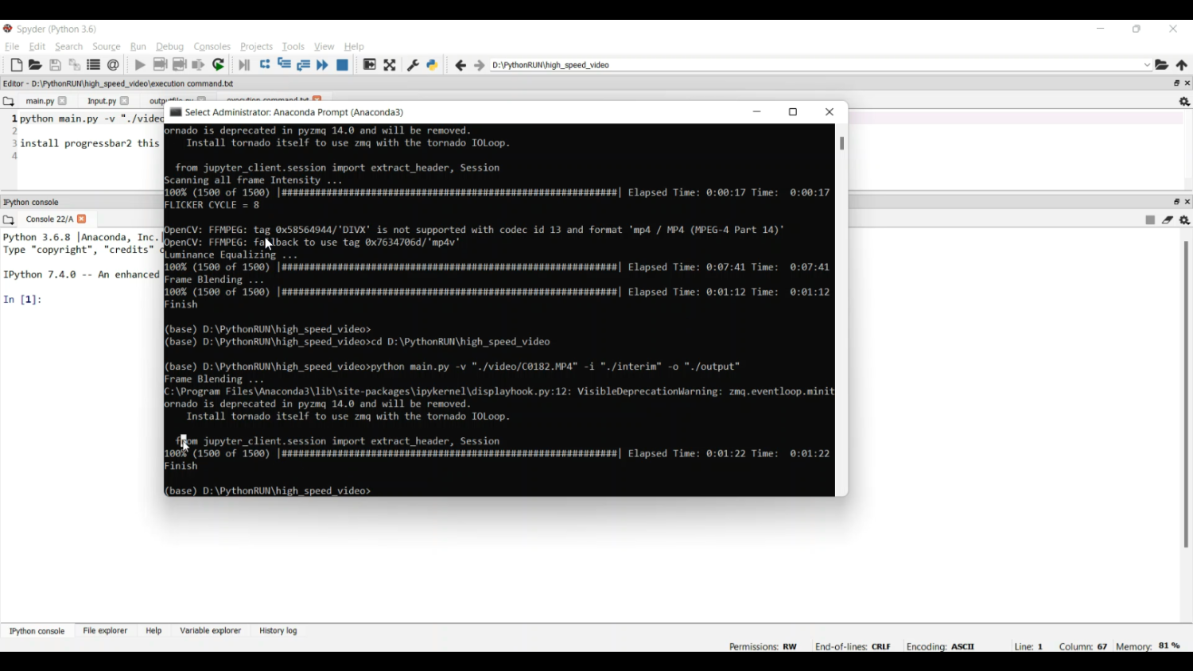Stop debugging with the blue square

(343, 65)
